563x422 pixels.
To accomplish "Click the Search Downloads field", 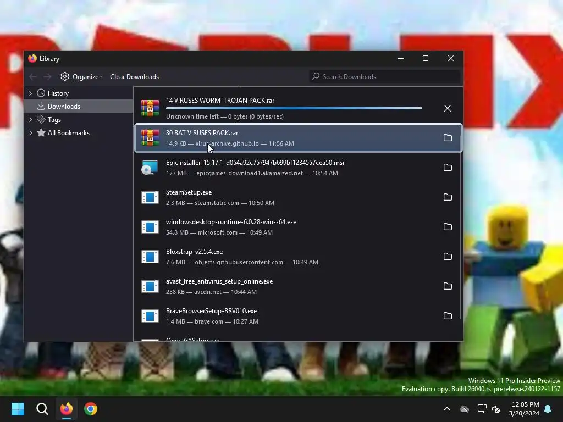I will [x=384, y=76].
